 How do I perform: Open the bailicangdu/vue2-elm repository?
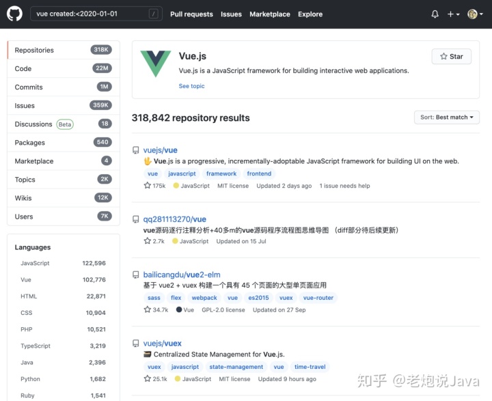(x=182, y=275)
